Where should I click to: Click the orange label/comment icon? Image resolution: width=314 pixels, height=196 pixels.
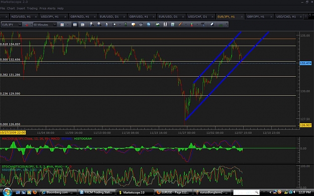point(133,25)
